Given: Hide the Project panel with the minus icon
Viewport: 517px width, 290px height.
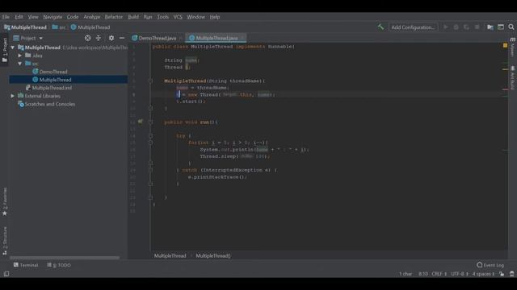Looking at the screenshot, I should point(122,38).
